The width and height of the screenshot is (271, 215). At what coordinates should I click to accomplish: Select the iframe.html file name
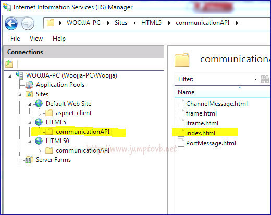[x=202, y=123]
